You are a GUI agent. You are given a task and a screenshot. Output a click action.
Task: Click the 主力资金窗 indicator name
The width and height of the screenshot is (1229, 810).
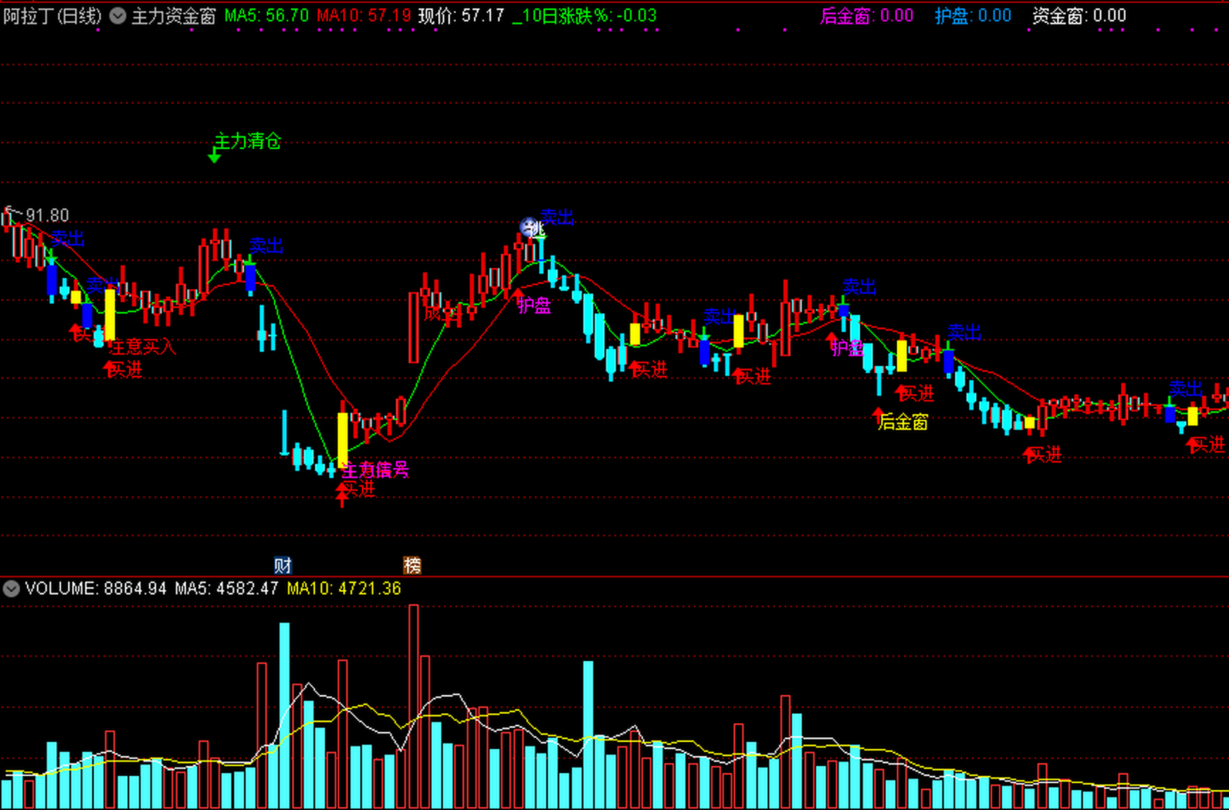(x=173, y=16)
